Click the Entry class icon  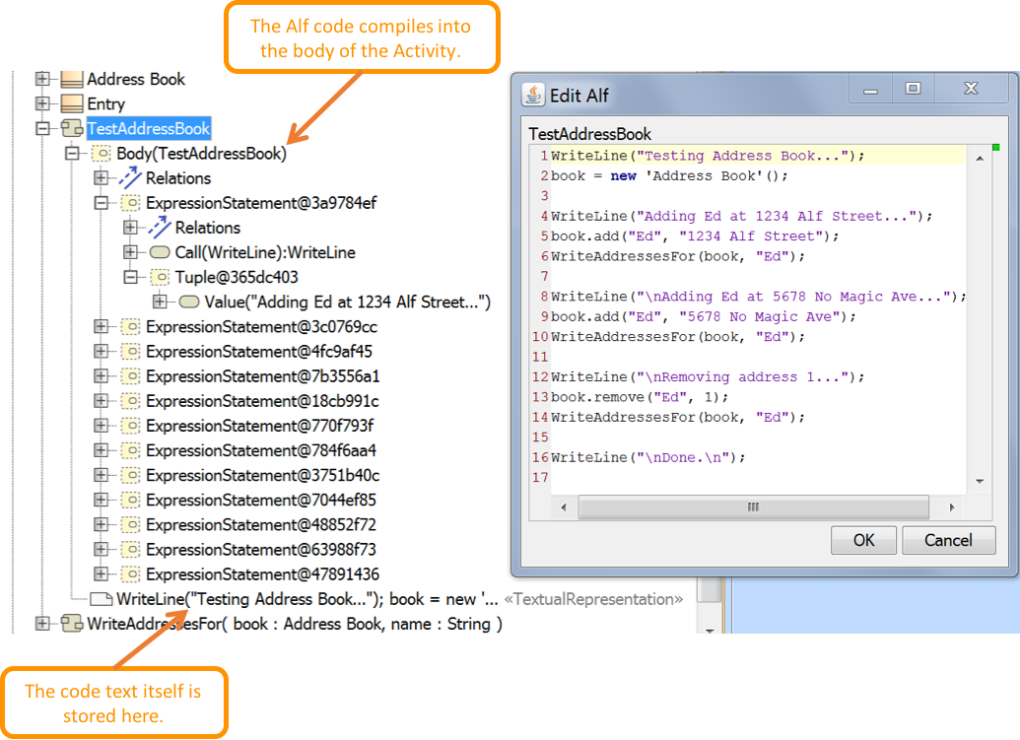click(72, 104)
